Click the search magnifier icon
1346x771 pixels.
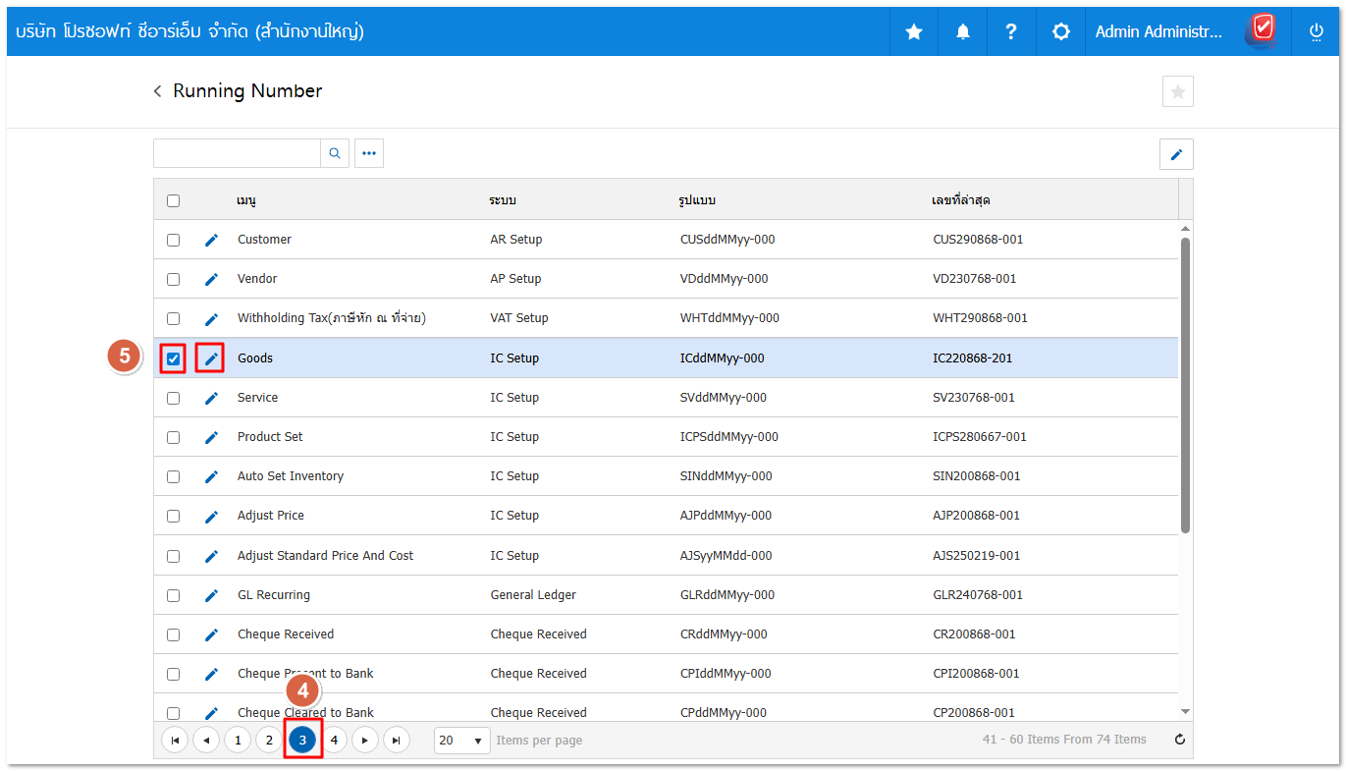pyautogui.click(x=335, y=153)
